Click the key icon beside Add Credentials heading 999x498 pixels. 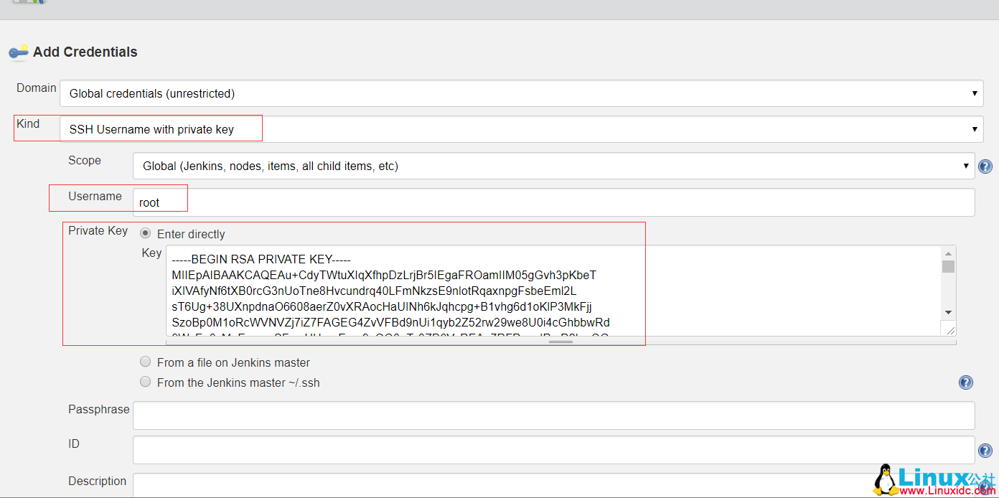(x=18, y=52)
